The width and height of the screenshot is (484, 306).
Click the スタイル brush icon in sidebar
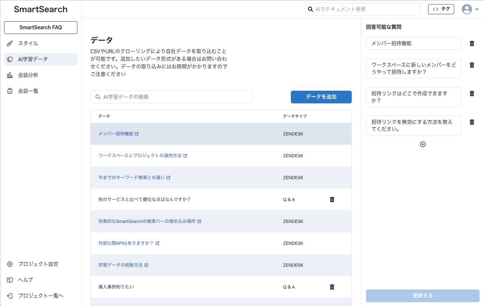[10, 43]
